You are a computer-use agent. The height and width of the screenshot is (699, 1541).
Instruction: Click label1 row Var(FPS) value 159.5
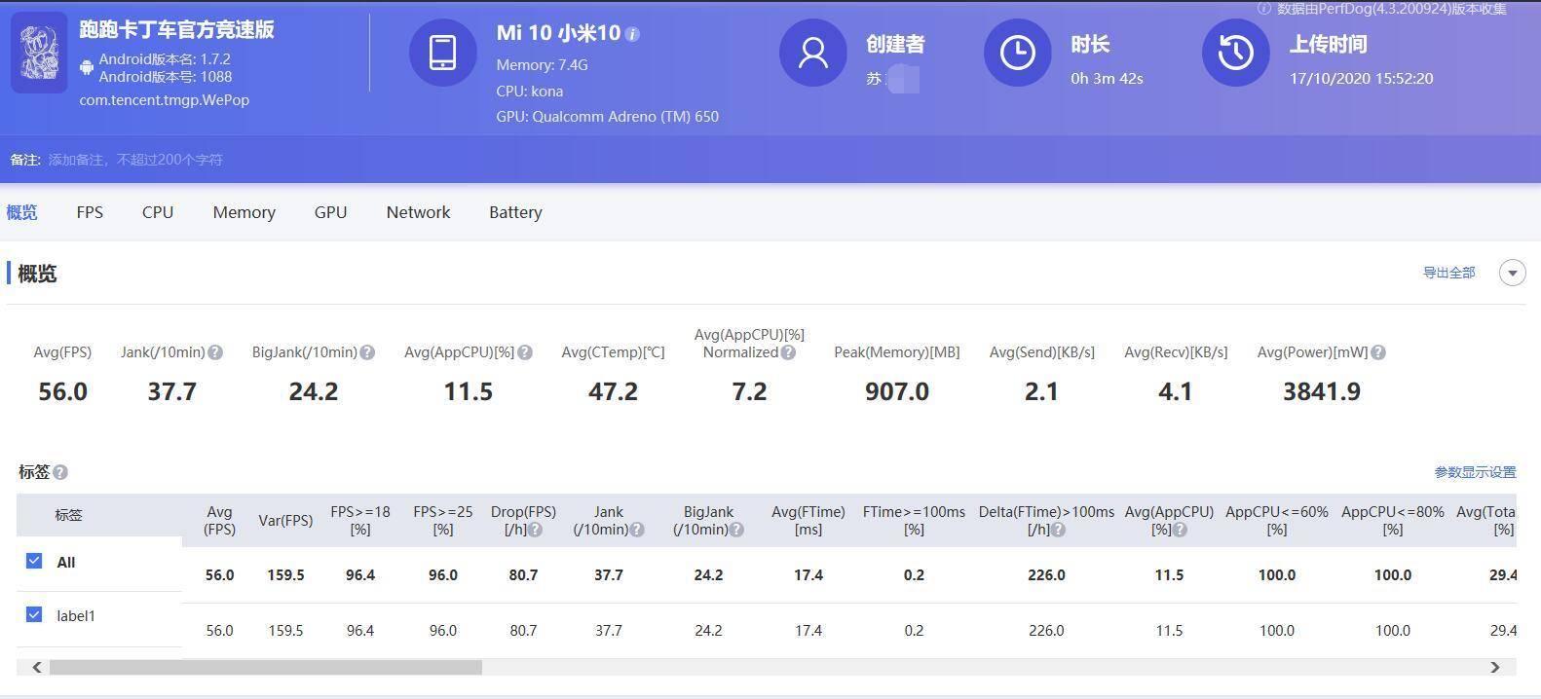click(x=285, y=631)
